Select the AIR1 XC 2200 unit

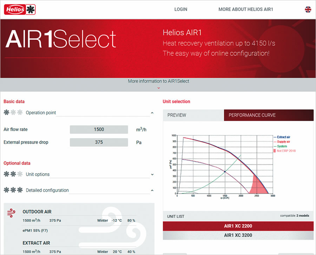point(238,226)
